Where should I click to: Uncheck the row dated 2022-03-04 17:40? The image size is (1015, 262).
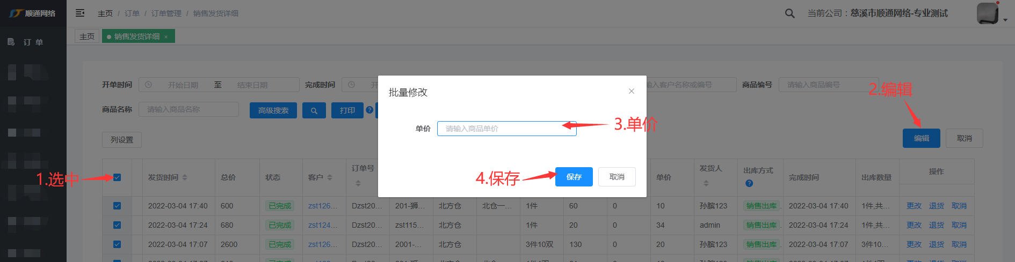coord(117,206)
